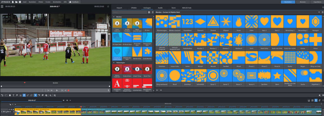Go back with the left arrow under templates
Image resolution: width=324 pixels, height=116 pixels.
pyautogui.click(x=157, y=90)
